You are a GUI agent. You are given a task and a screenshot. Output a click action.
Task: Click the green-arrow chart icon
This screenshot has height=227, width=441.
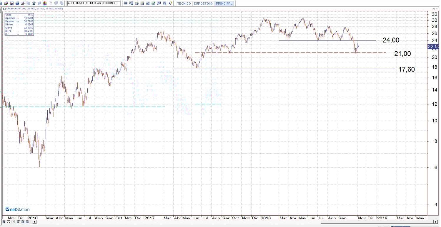[153, 3]
